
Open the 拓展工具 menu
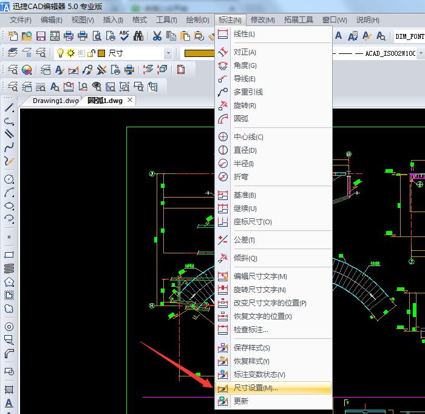[299, 20]
